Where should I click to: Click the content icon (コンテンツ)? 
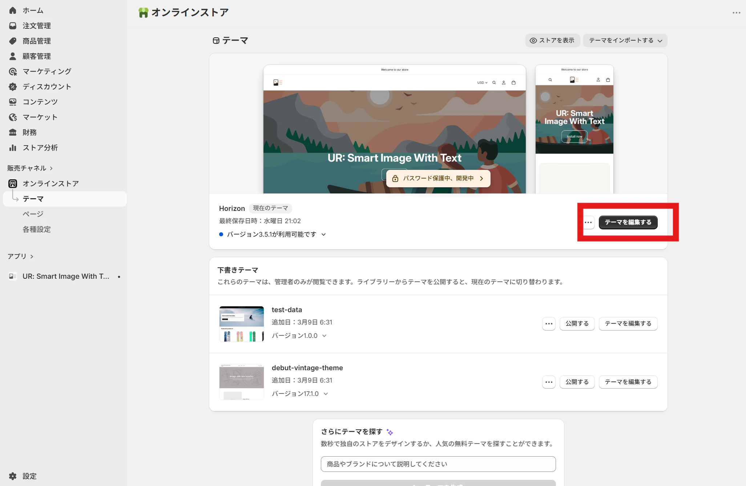click(13, 102)
